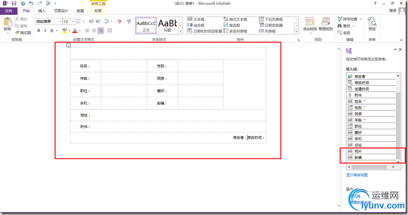408x215 pixels.
Task: Click the 查找 (Find) button
Action: point(344,26)
